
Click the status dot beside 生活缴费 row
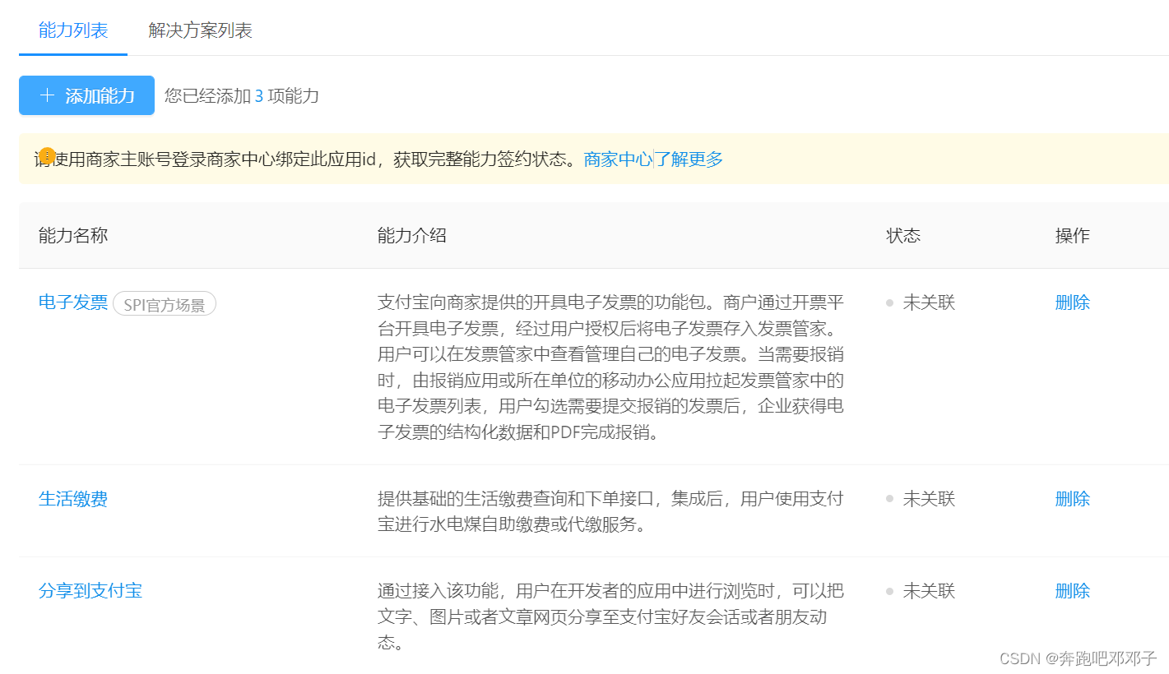(x=888, y=498)
